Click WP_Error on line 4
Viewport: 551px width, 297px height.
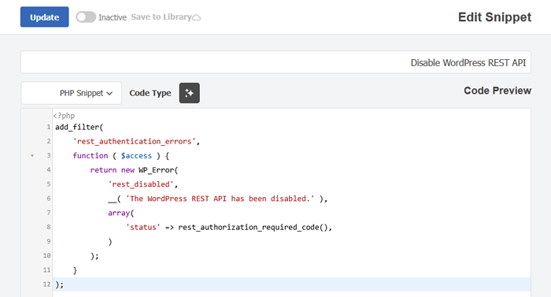[x=156, y=170]
